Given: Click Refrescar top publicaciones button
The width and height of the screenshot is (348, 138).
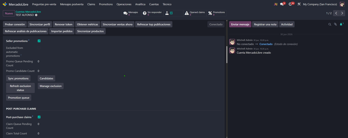Looking at the screenshot, I should pyautogui.click(x=154, y=24).
